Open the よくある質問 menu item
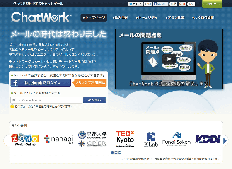Image resolution: width=232 pixels, height=169 pixels. [203, 18]
